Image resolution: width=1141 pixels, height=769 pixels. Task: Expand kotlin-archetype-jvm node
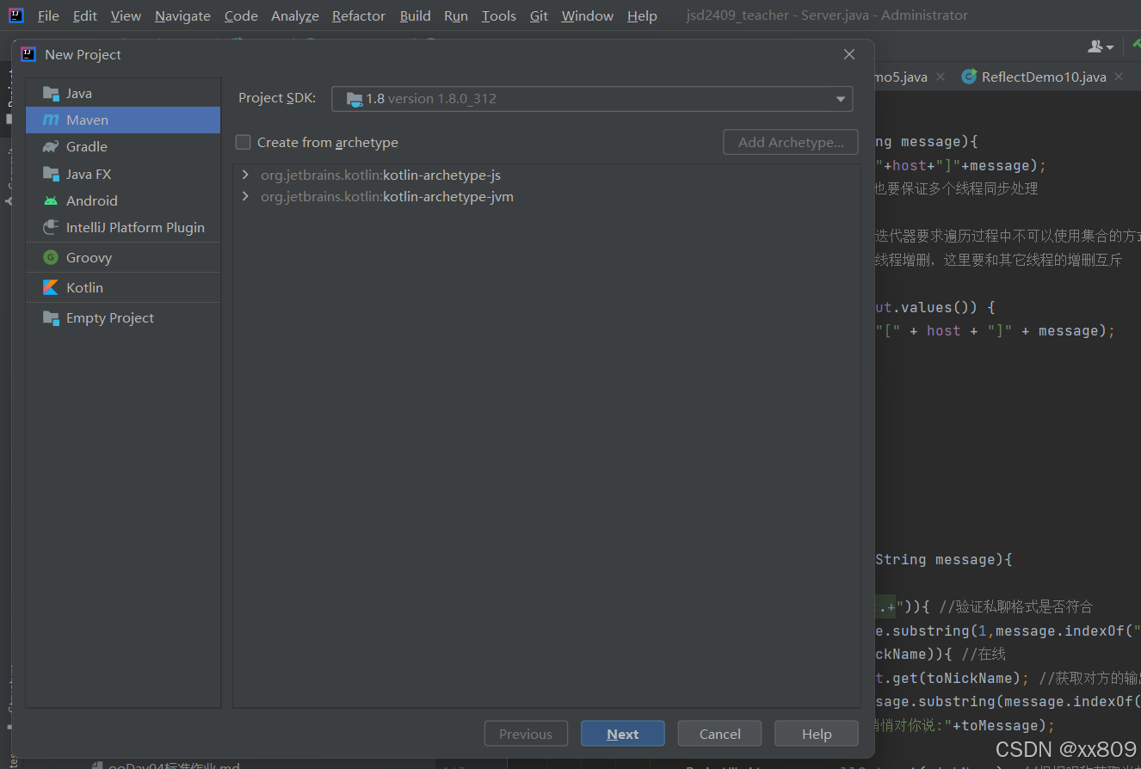tap(246, 196)
